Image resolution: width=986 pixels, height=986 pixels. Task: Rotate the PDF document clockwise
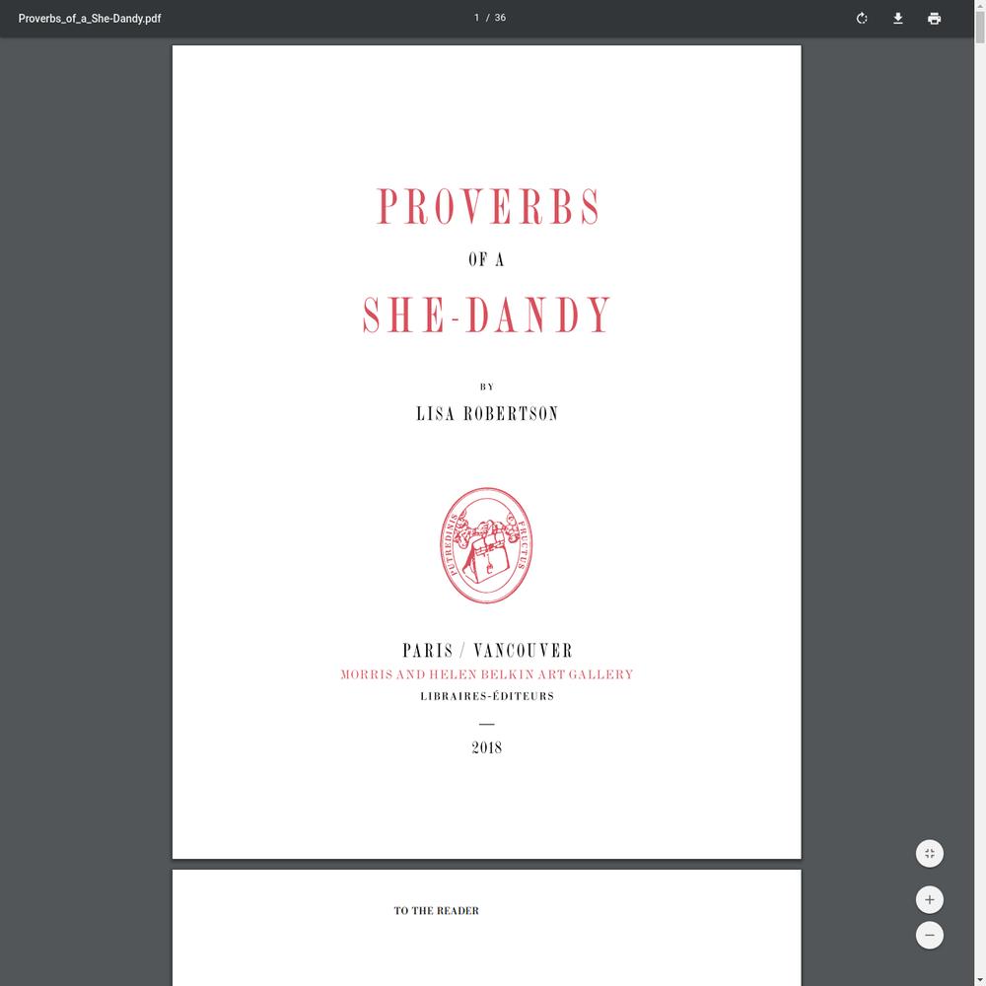(x=862, y=18)
